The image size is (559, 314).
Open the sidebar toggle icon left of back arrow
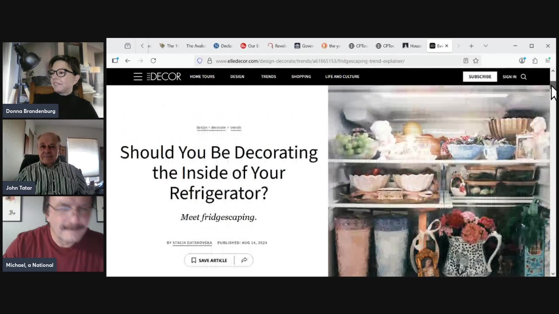click(x=115, y=61)
